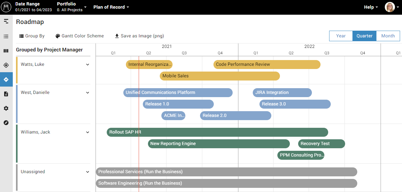The width and height of the screenshot is (402, 192).
Task: Select the PPM Consulting Pro... bar
Action: (x=301, y=155)
